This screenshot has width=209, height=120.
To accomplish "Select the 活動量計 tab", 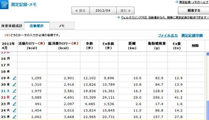I will 37,26.
